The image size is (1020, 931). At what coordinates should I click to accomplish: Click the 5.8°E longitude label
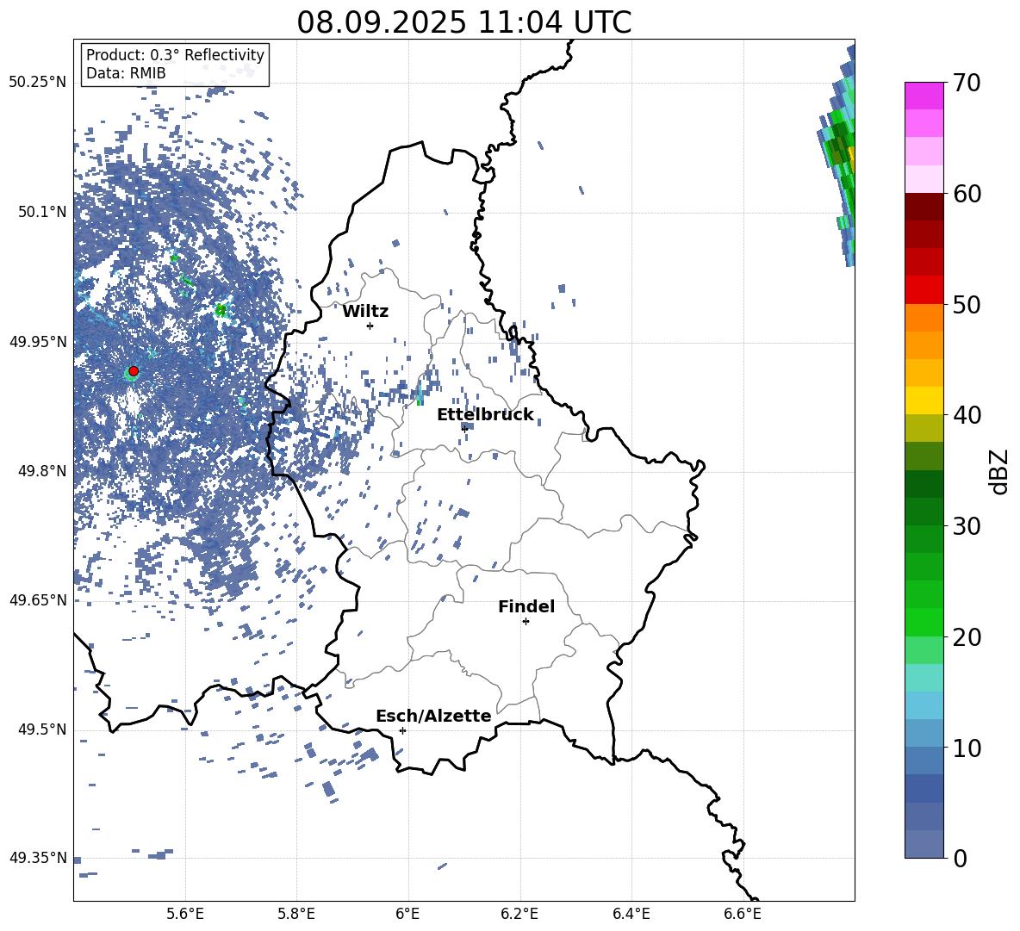296,915
